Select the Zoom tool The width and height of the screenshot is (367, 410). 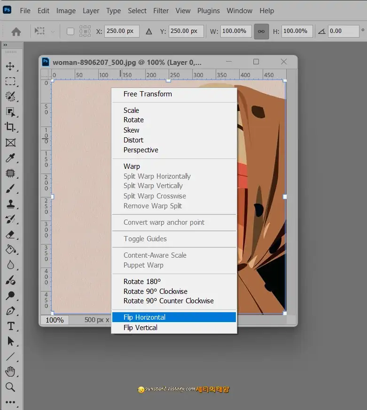pyautogui.click(x=10, y=387)
